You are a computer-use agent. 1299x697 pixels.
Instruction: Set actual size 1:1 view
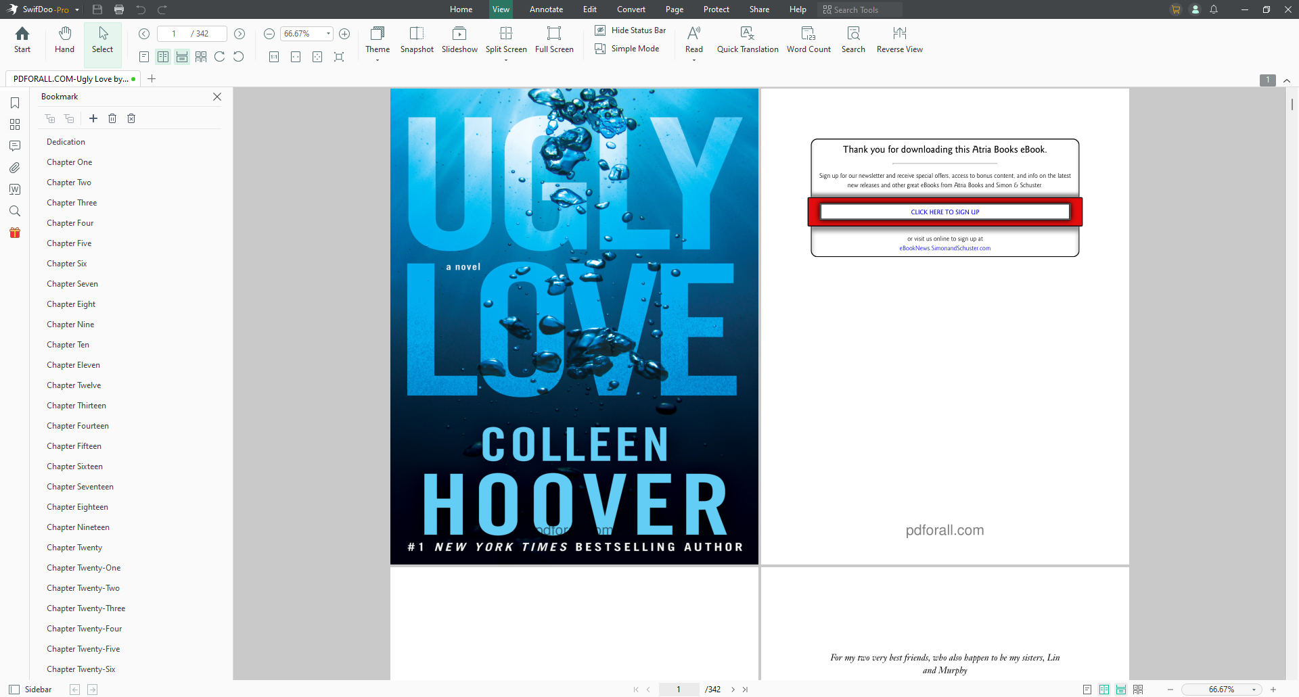[x=274, y=57]
